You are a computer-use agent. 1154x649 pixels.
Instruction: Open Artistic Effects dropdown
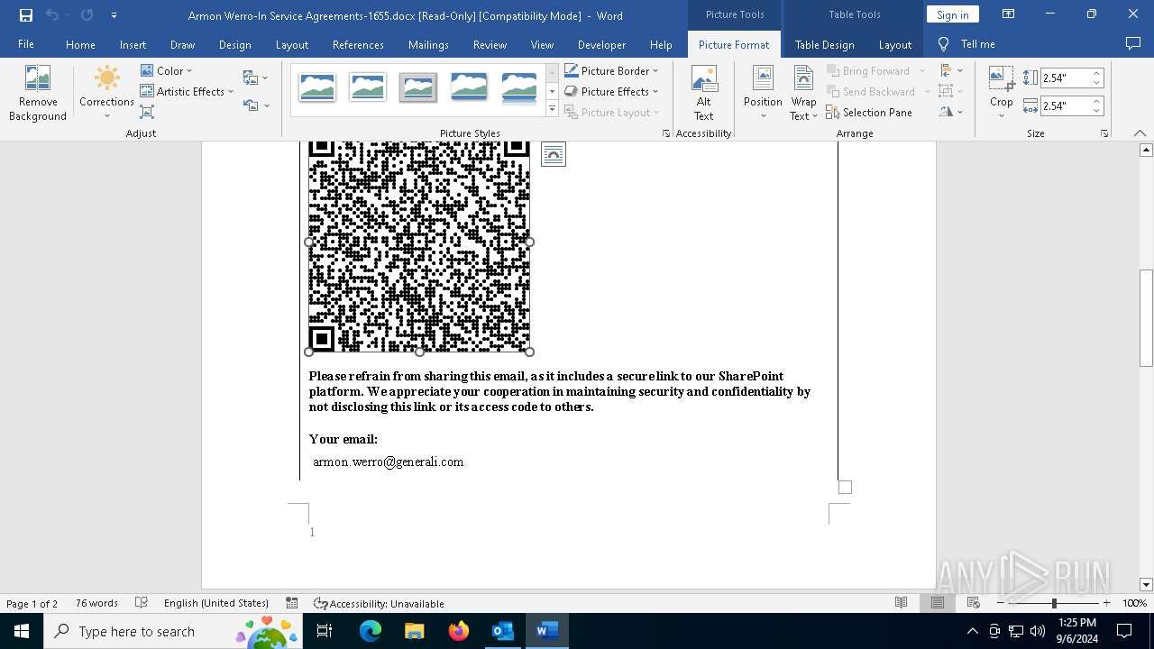[x=187, y=91]
